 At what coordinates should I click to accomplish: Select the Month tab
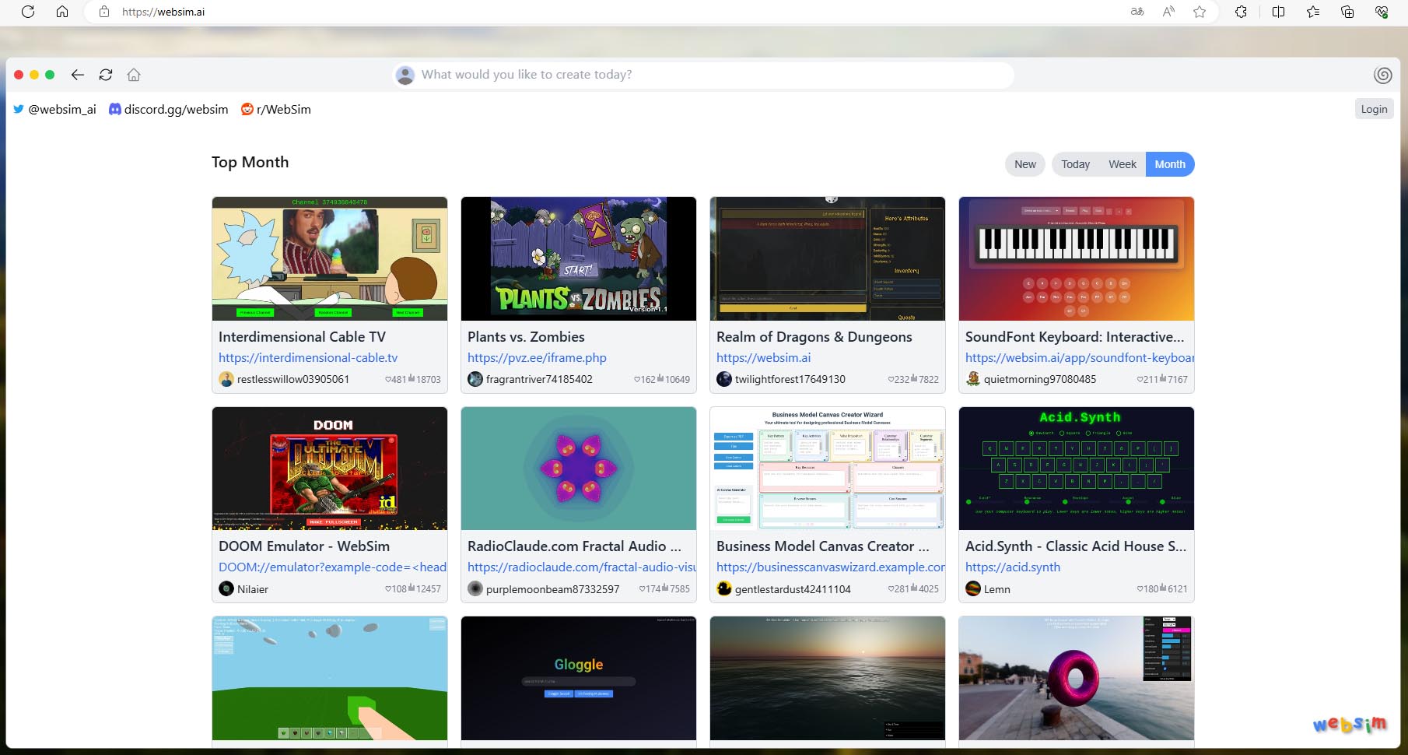[1170, 164]
